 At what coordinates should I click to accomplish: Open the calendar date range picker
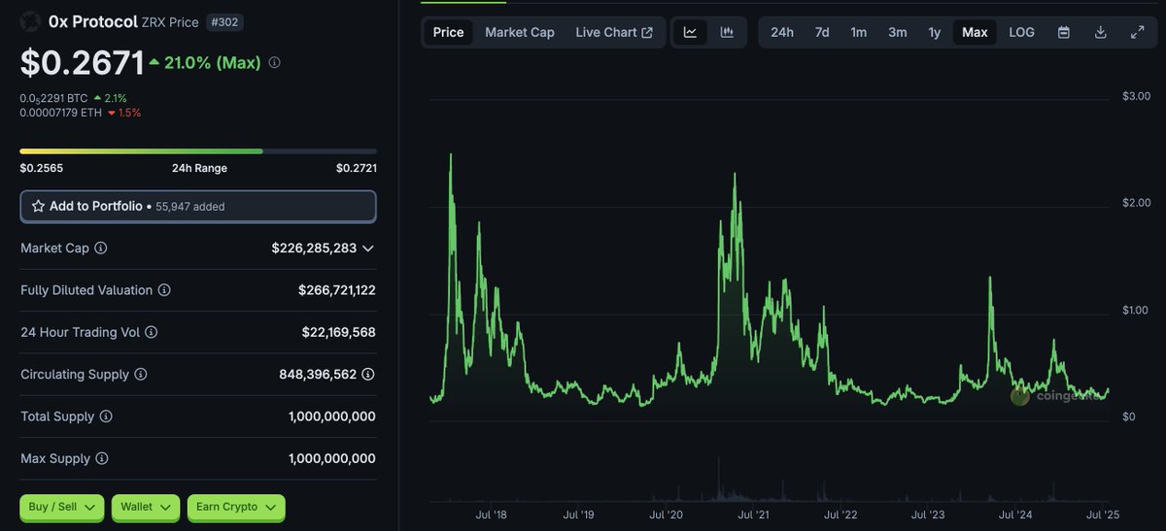[1064, 32]
